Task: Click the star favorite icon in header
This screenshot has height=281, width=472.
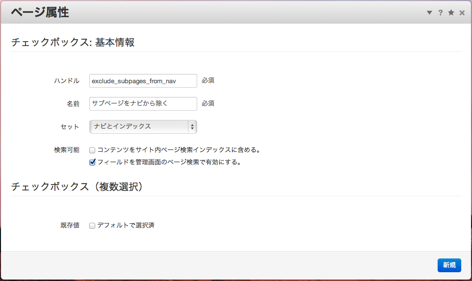Action: pyautogui.click(x=451, y=13)
